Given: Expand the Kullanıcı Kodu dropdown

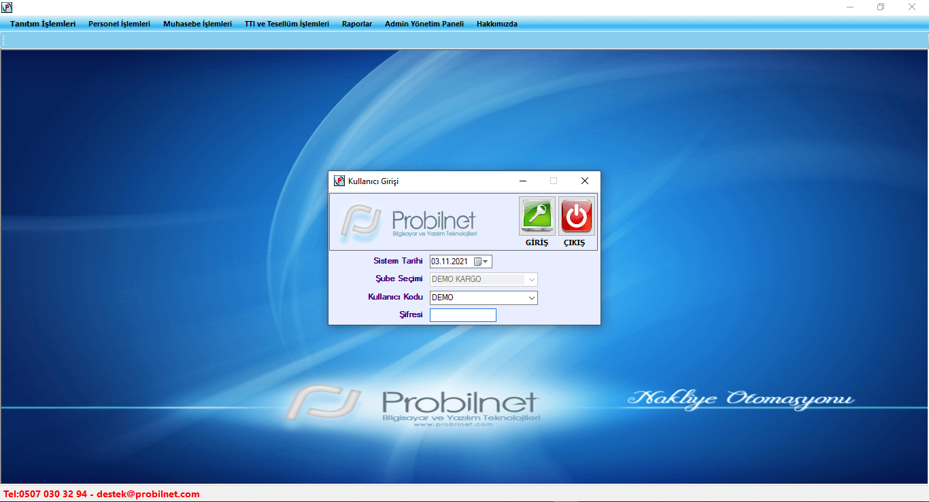Looking at the screenshot, I should click(531, 298).
